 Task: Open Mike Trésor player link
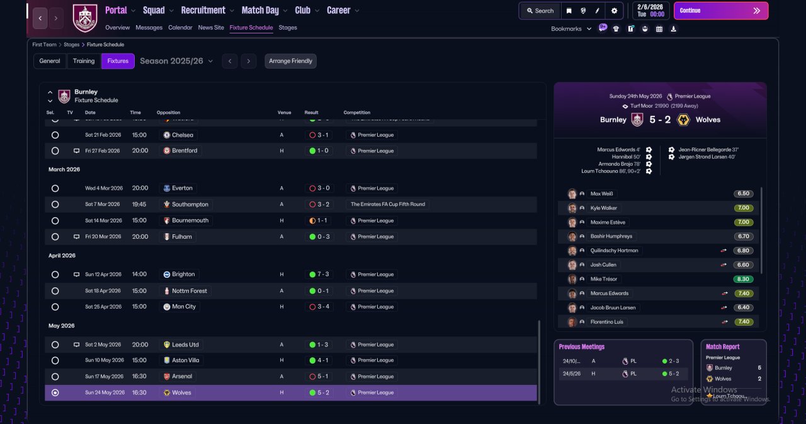tap(604, 279)
